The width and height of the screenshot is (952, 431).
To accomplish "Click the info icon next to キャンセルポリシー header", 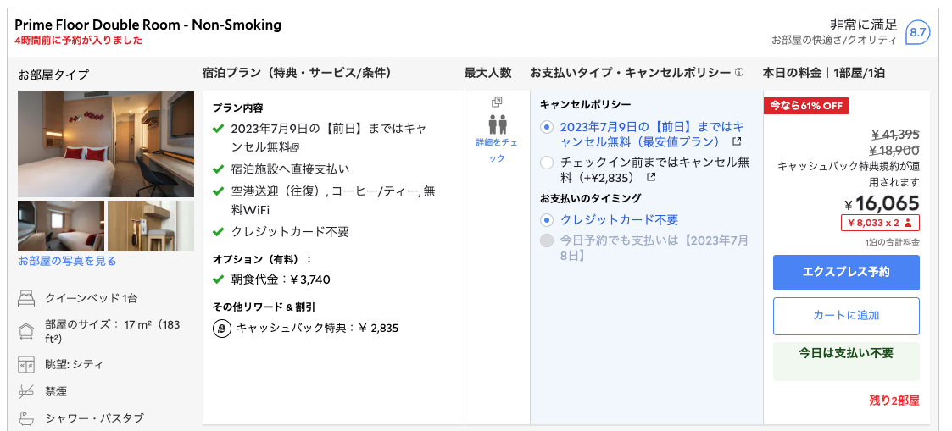I will (739, 73).
